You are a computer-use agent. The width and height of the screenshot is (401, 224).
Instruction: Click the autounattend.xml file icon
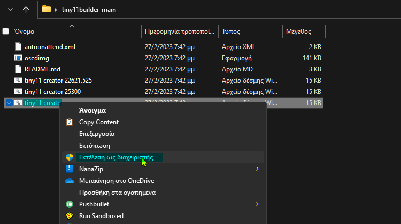tap(18, 47)
